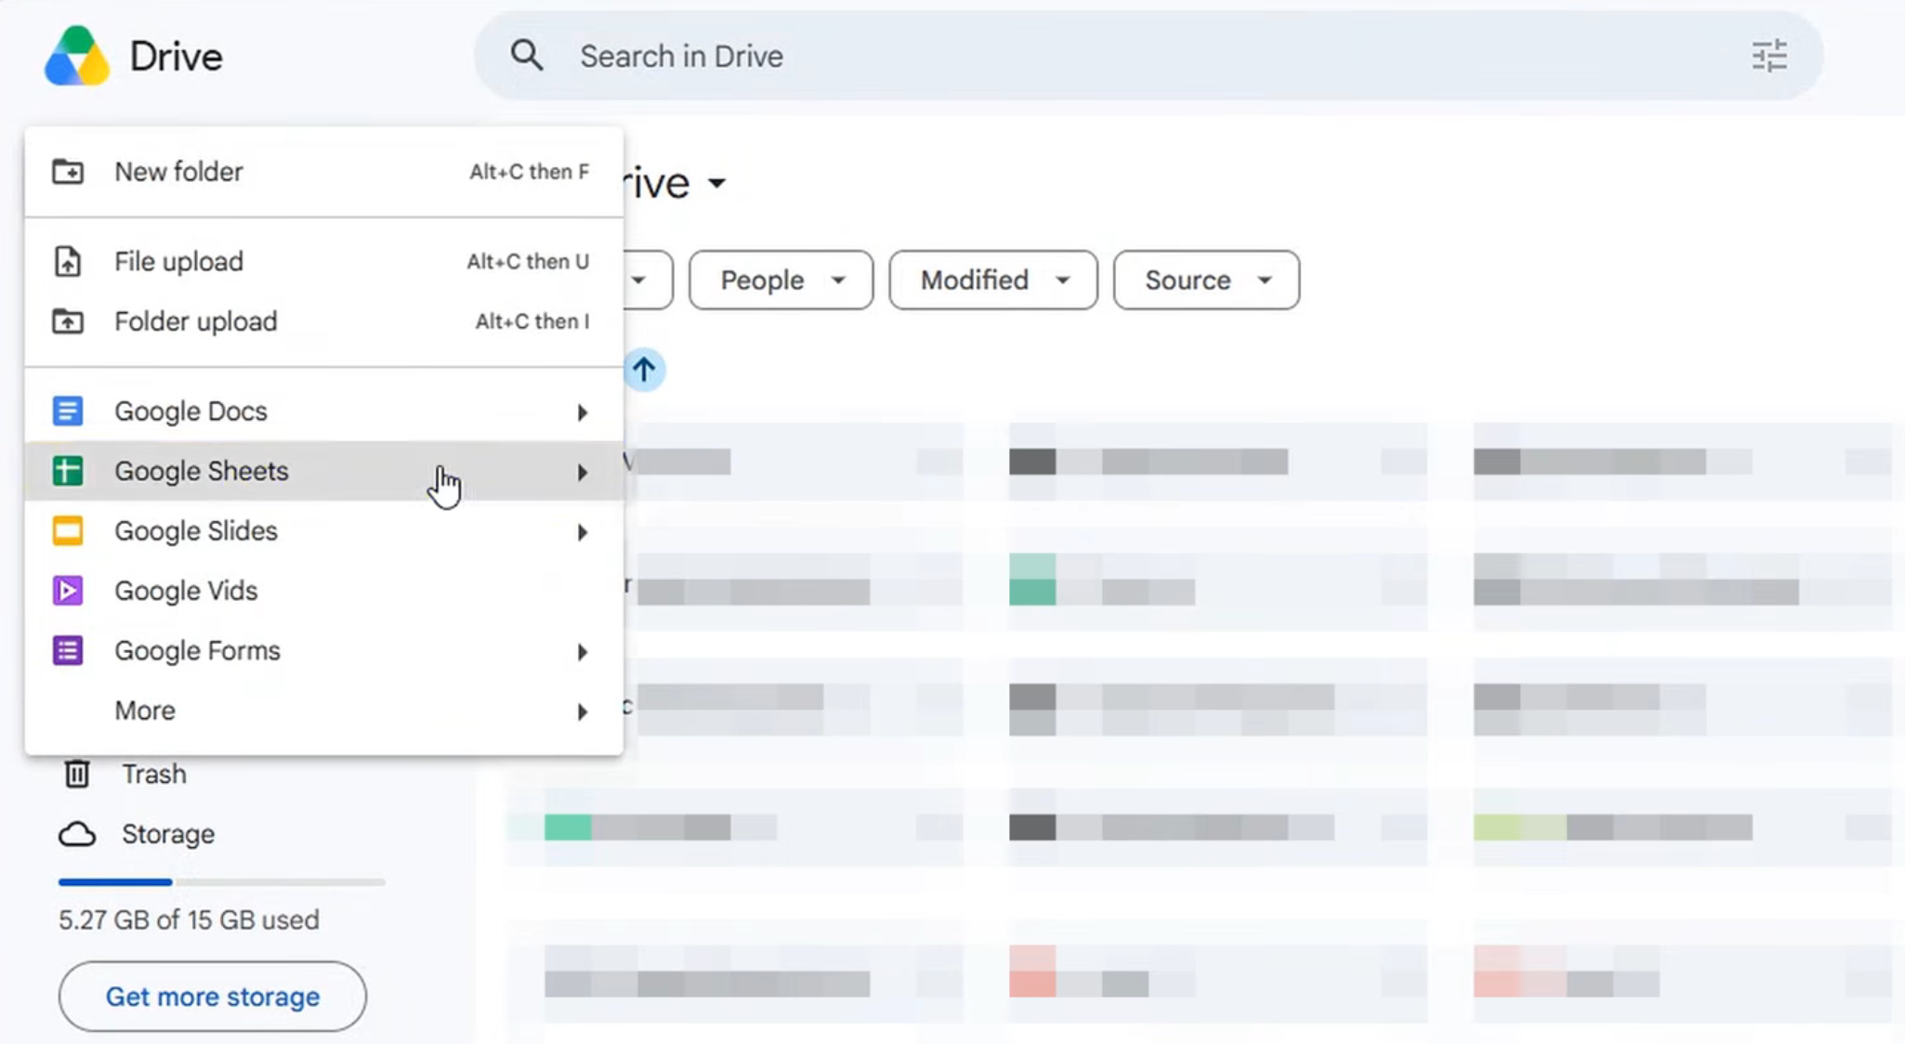
Task: Click the Drive product name text
Action: (176, 57)
